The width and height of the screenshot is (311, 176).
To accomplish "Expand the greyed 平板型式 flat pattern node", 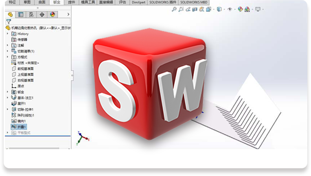I will click(x=8, y=132).
